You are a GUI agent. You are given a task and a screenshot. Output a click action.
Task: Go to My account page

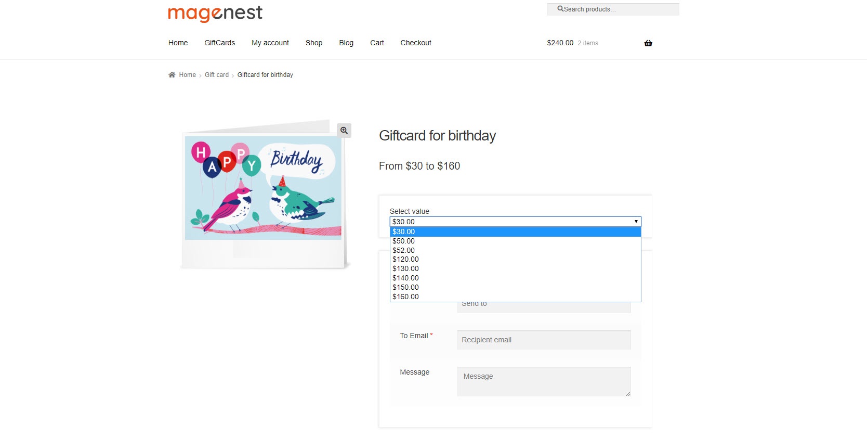(270, 43)
